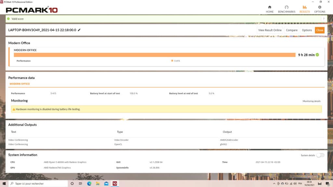333x187 pixels.
Task: Open the Monitoring details link
Action: coord(311,101)
